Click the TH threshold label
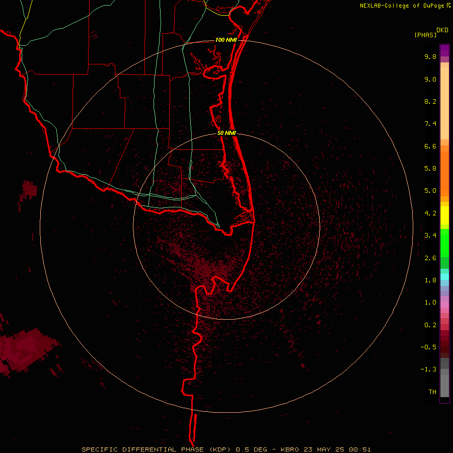Screen dimensions: 453x453 (x=432, y=392)
